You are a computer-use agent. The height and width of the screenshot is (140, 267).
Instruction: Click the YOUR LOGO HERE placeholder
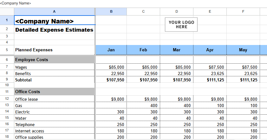tap(181, 25)
